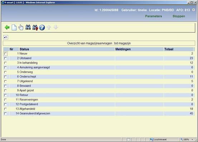Image resolution: width=198 pixels, height=142 pixels.
Task: Select the Uitstaand status text
Action: (25, 58)
